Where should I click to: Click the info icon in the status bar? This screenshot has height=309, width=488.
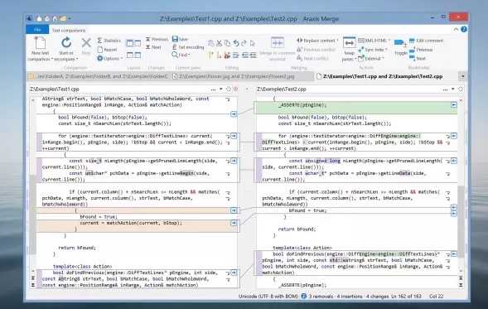coord(304,297)
